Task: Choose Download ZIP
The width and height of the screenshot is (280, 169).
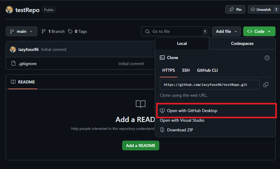Action: pyautogui.click(x=180, y=130)
